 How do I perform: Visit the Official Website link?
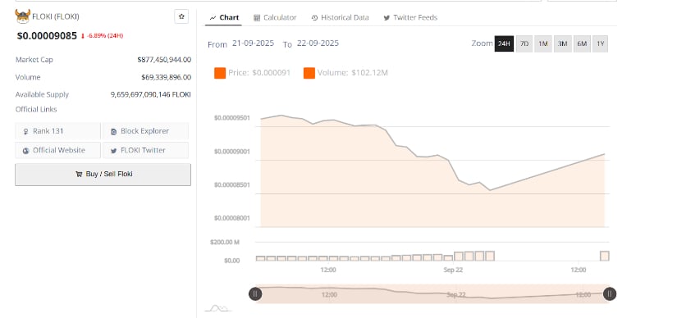click(x=57, y=150)
